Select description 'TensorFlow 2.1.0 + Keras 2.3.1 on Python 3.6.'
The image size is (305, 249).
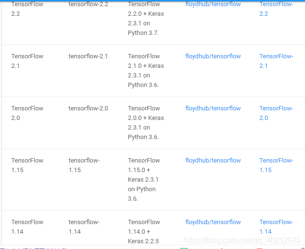click(x=146, y=71)
